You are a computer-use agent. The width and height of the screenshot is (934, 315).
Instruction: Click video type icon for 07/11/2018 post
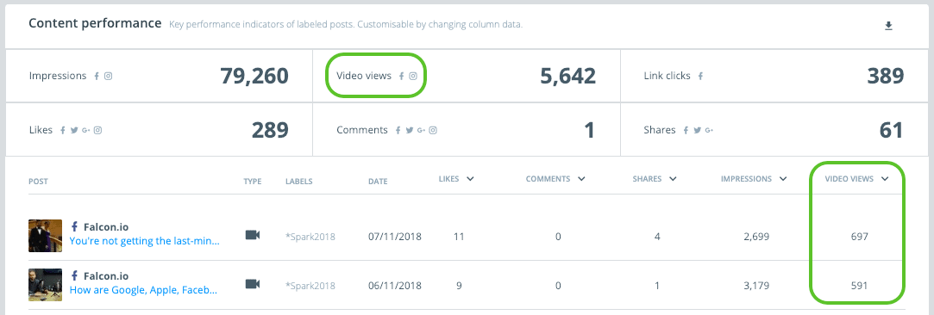[x=253, y=235]
